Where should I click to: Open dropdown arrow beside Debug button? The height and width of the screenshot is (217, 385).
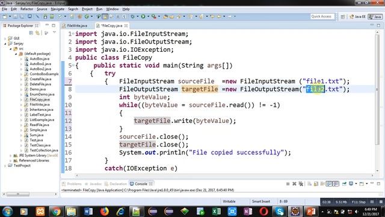138,16
